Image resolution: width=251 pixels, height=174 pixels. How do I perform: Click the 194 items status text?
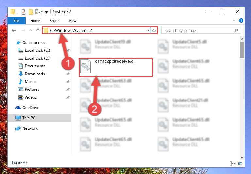20,163
